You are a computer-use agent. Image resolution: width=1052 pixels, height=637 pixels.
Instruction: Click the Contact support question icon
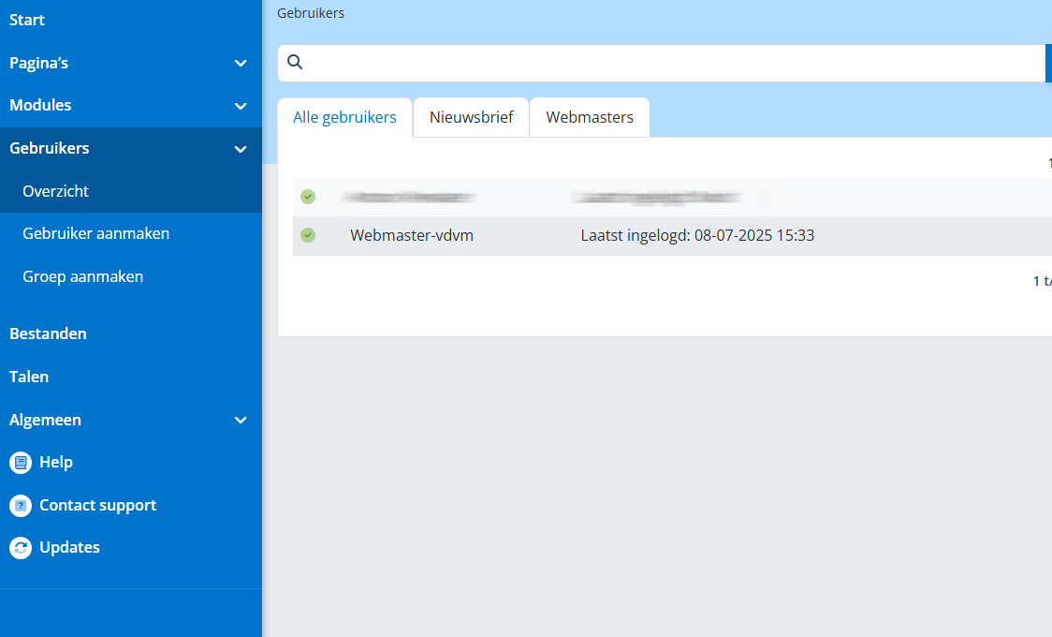click(21, 506)
